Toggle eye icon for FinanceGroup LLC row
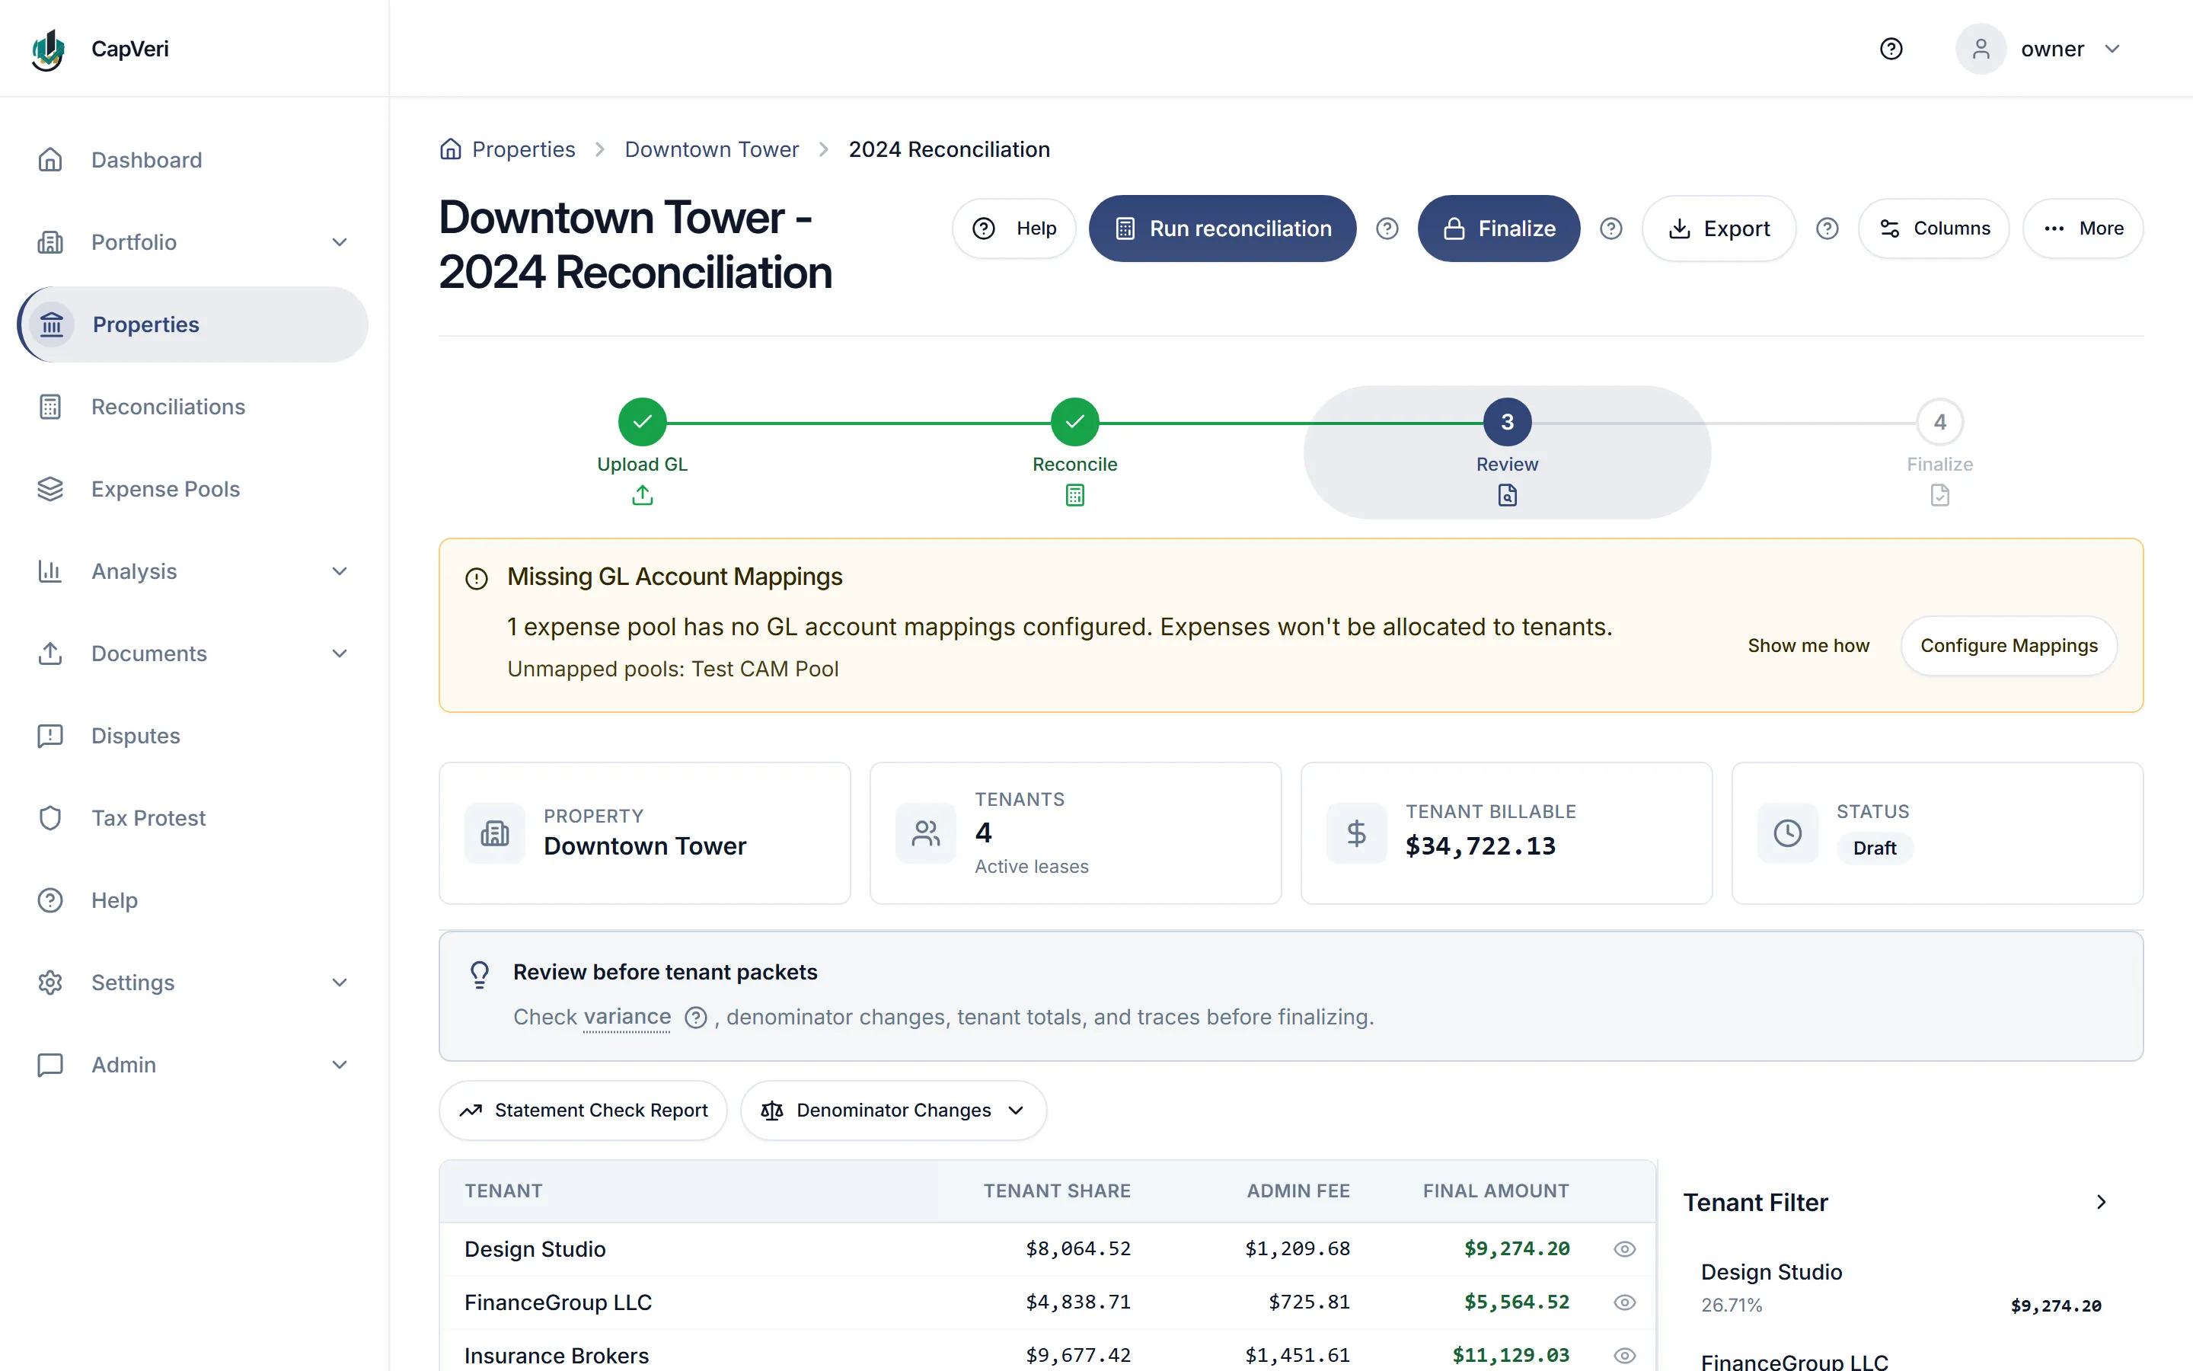 pos(1624,1302)
